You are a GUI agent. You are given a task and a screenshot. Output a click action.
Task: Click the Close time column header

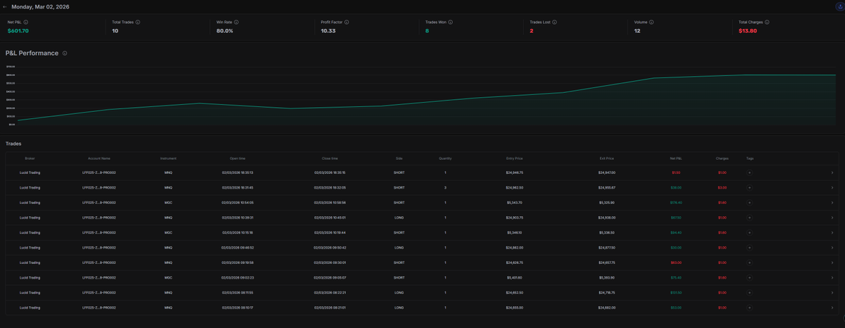pos(330,158)
